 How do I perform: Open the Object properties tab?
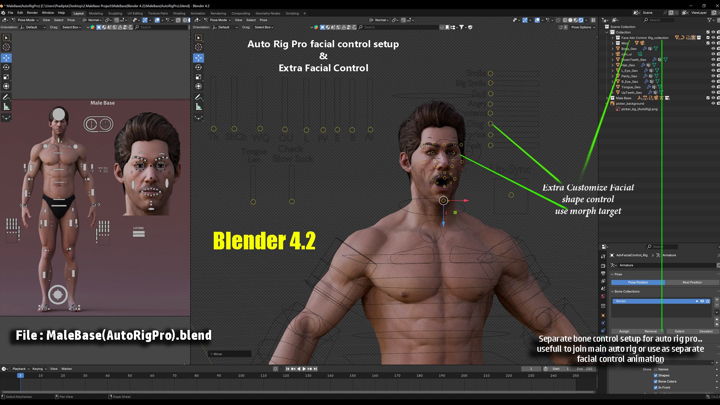pos(603,315)
